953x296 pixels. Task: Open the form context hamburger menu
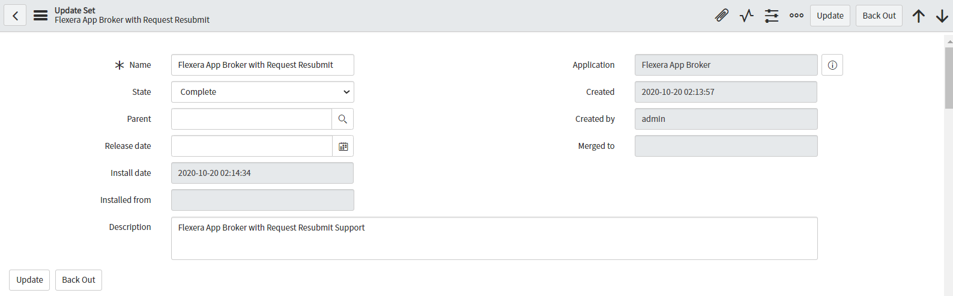pos(40,16)
